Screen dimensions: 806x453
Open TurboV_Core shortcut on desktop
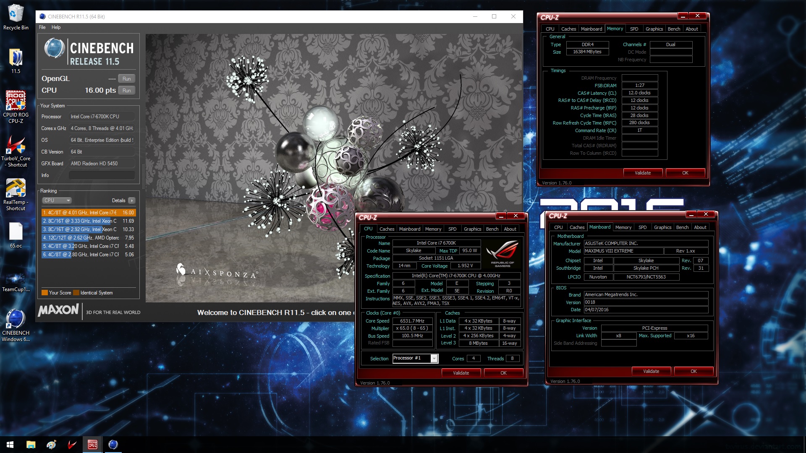pos(16,151)
